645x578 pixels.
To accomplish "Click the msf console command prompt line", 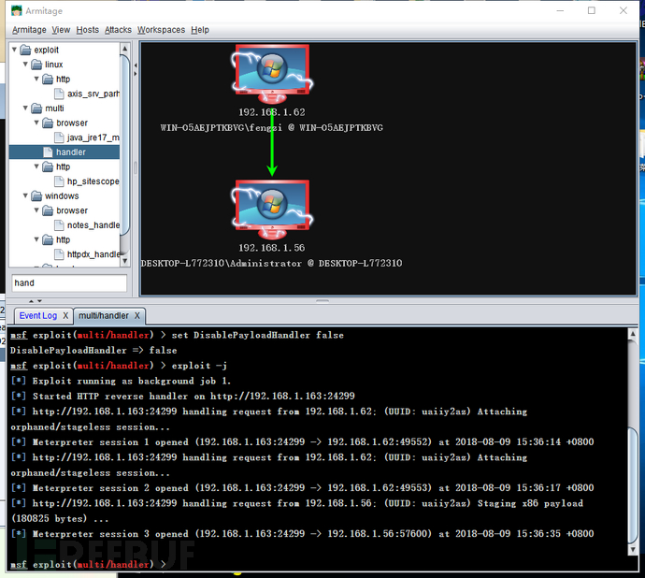I will point(89,564).
